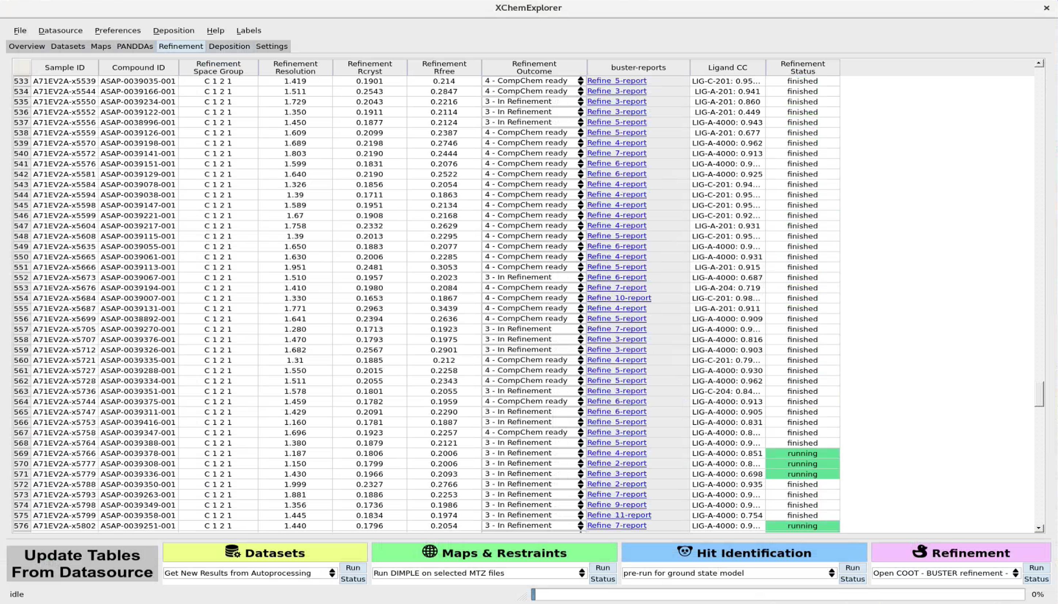Switch to the Settings tab

[x=272, y=46]
